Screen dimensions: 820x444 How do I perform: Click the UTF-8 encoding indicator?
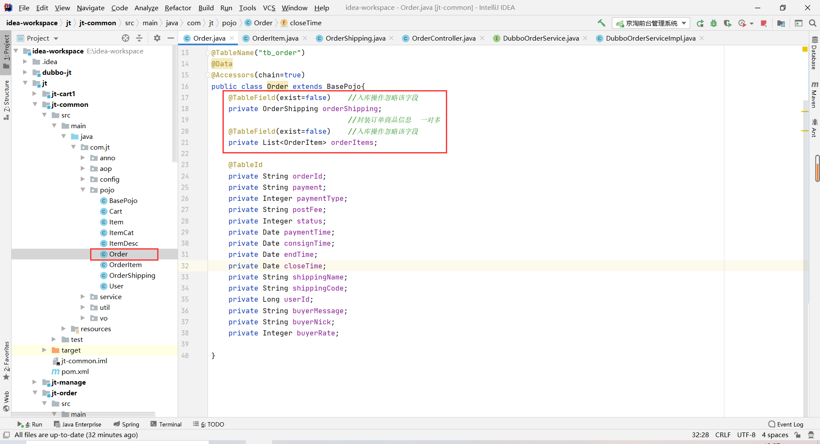(746, 435)
